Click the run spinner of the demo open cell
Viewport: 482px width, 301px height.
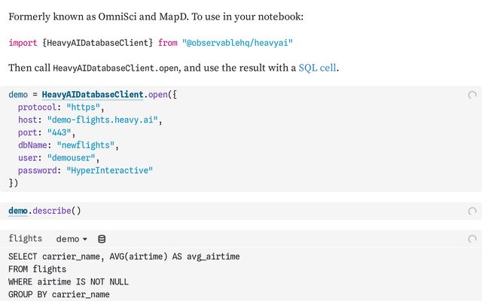click(472, 95)
